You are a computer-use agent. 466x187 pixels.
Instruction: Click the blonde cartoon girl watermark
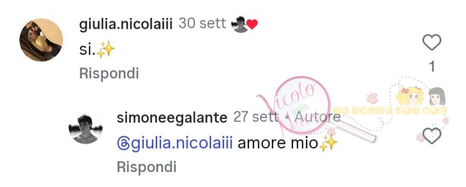click(x=410, y=96)
